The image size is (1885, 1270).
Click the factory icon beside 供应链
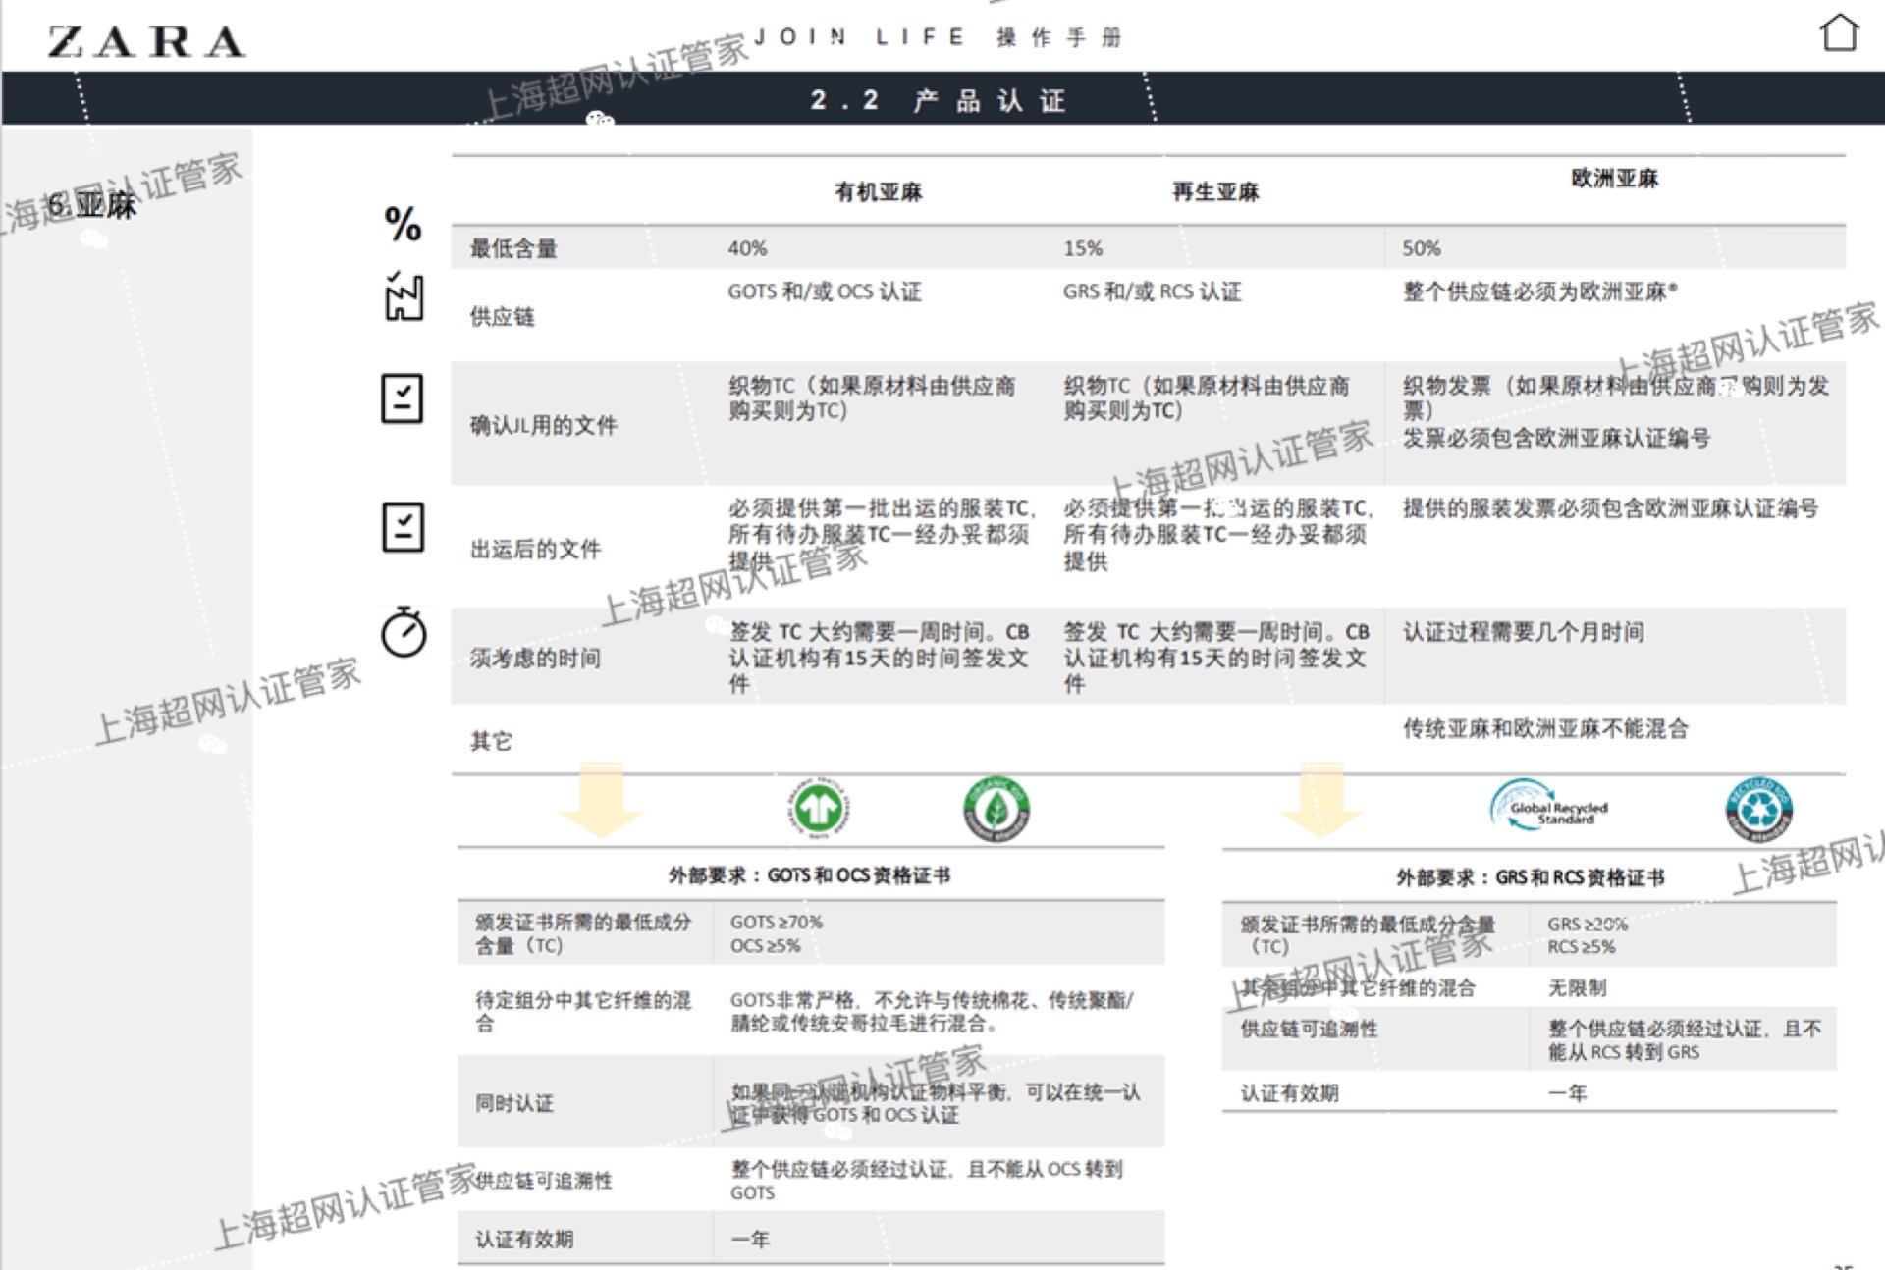pos(404,296)
